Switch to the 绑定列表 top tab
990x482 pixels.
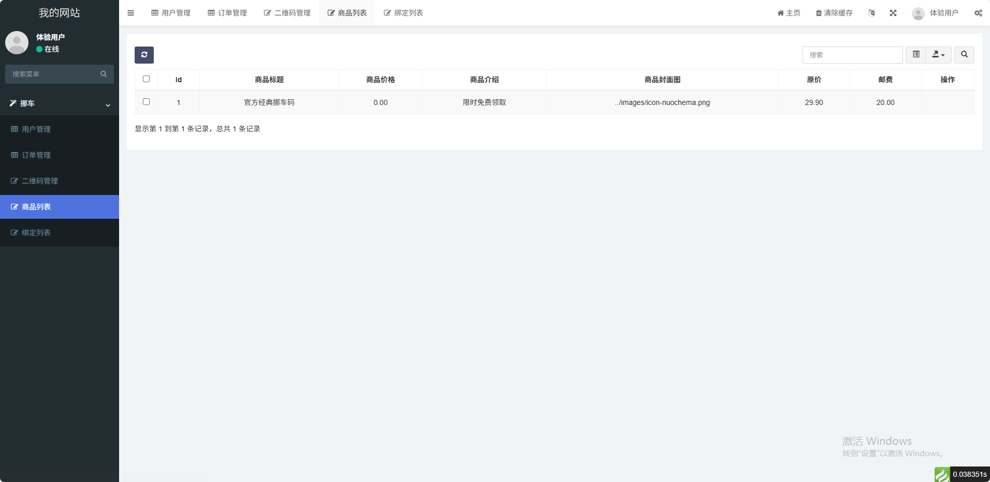pos(403,13)
